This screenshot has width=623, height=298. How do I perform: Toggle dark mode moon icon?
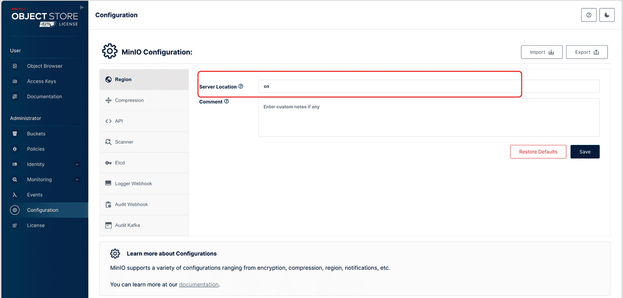click(x=607, y=15)
